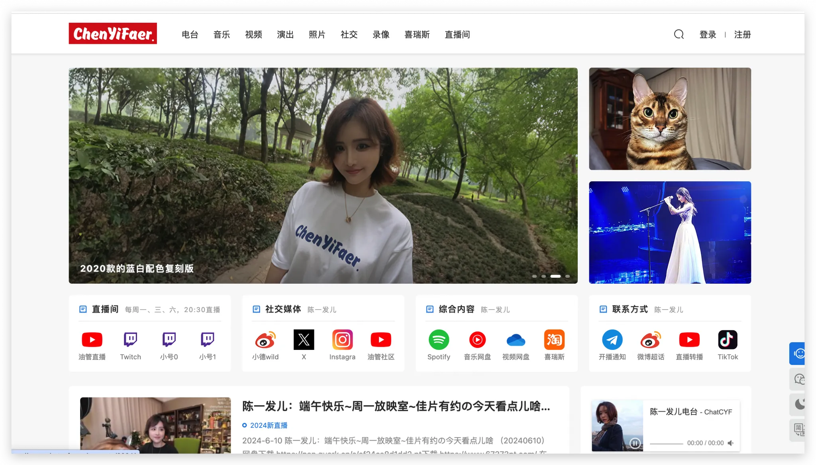This screenshot has height=465, width=816.
Task: Switch to the 照片 navigation tab
Action: click(317, 35)
